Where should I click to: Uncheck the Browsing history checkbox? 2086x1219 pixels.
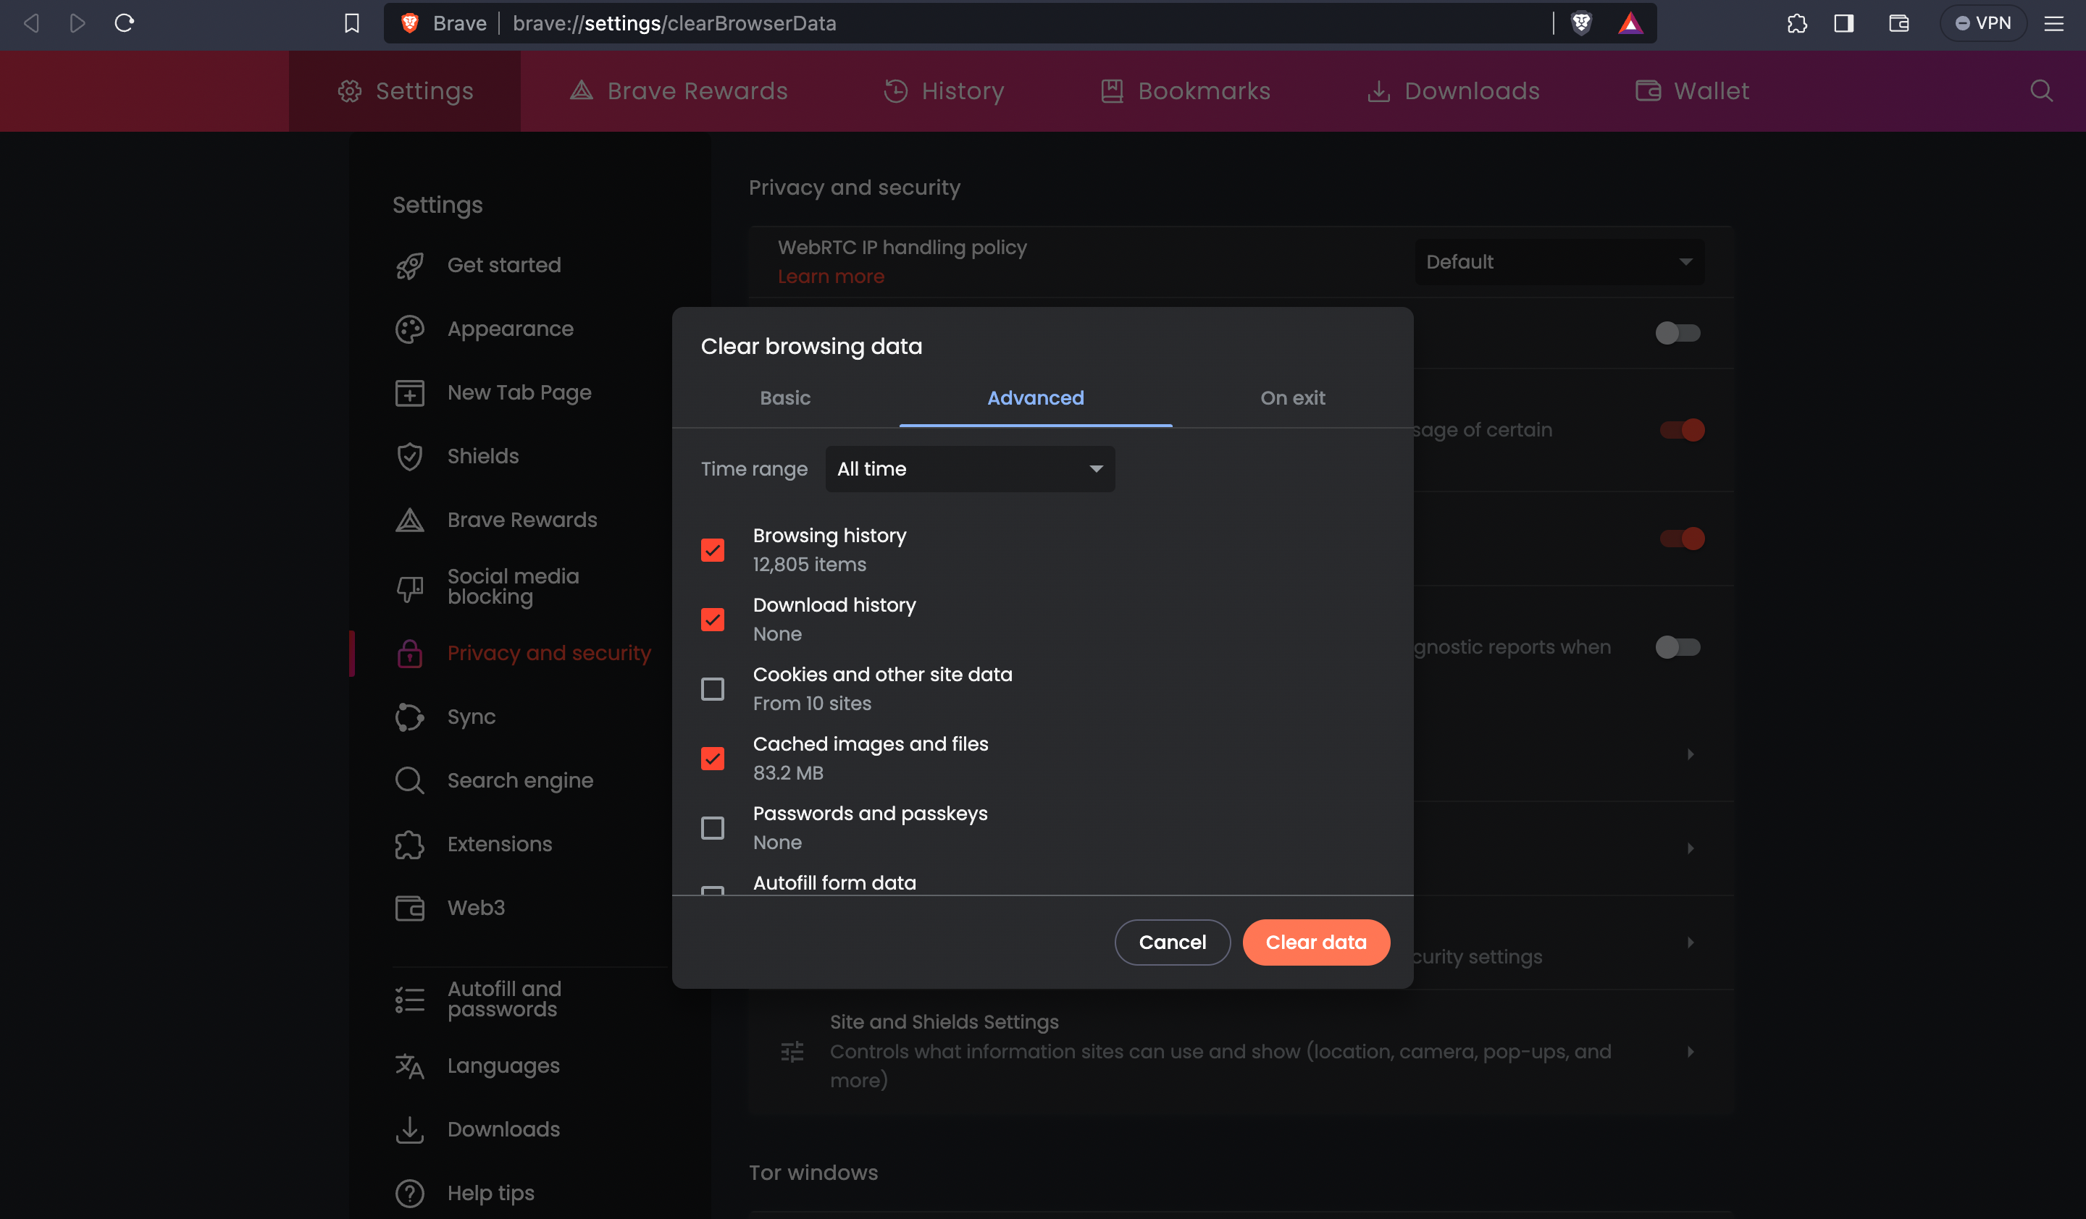712,550
